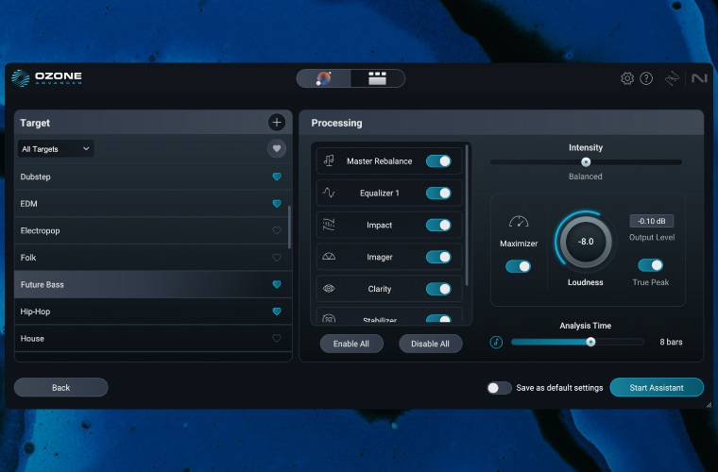This screenshot has width=718, height=472.
Task: Click the Analysis Time info icon
Action: coord(496,342)
